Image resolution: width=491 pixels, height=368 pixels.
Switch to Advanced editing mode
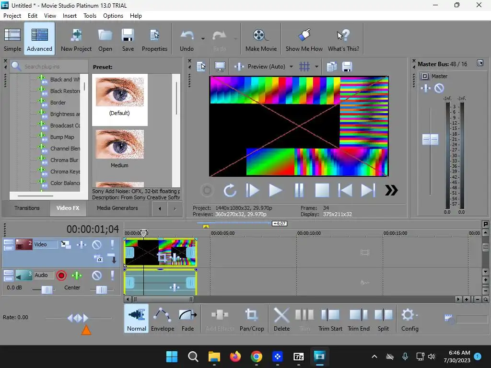tap(39, 39)
